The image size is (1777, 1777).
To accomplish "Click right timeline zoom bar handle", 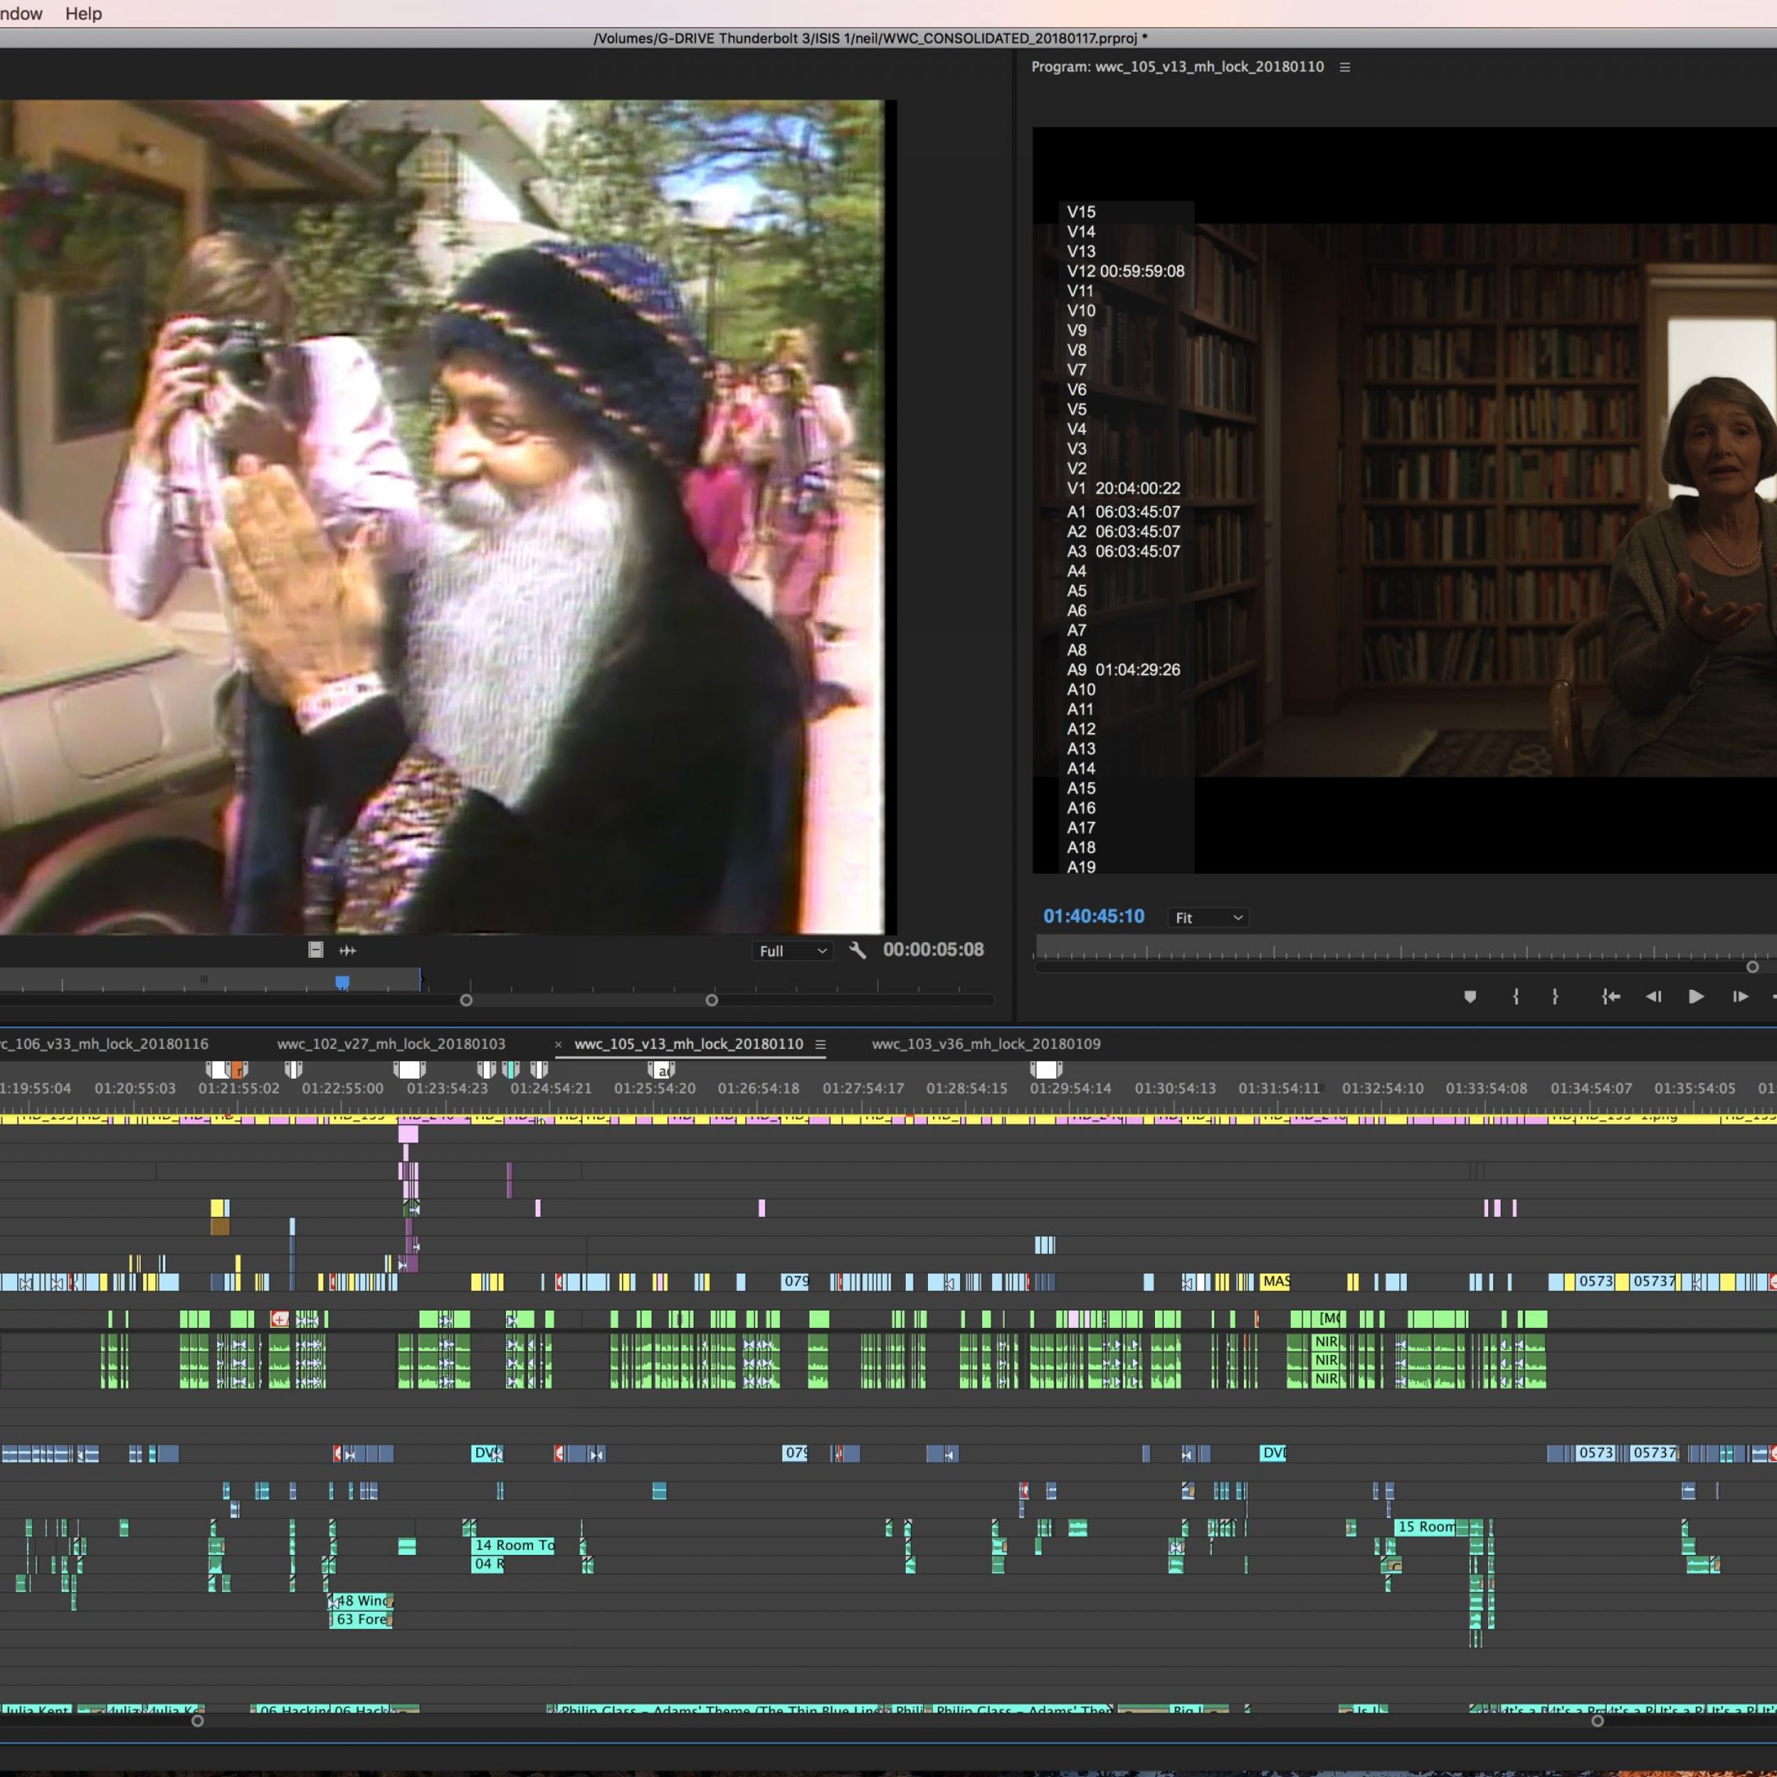I will coord(1598,1721).
